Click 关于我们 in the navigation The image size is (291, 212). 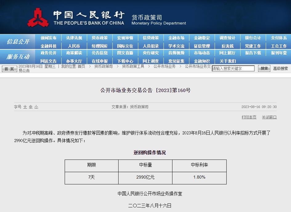227,61
